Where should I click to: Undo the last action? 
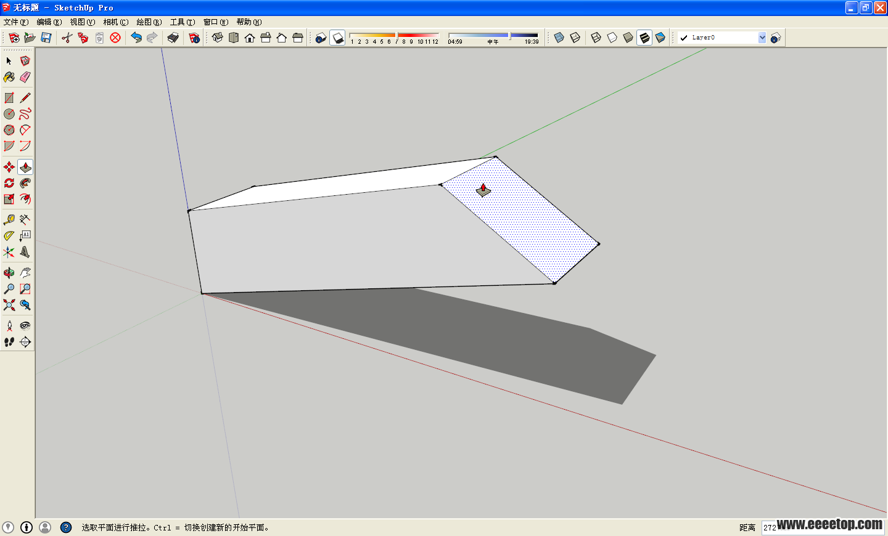point(136,38)
